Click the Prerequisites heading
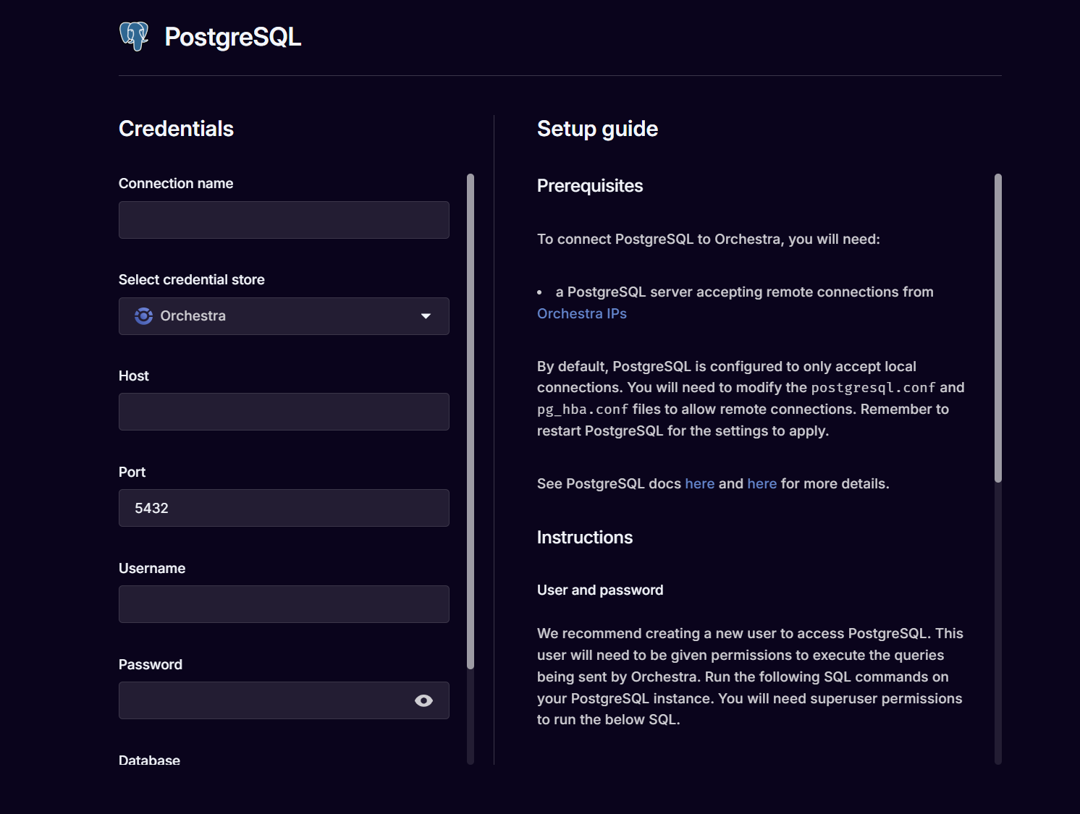This screenshot has height=814, width=1080. click(x=590, y=186)
